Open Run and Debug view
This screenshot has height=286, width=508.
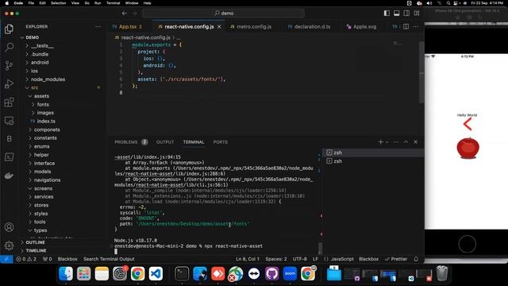tap(9, 84)
